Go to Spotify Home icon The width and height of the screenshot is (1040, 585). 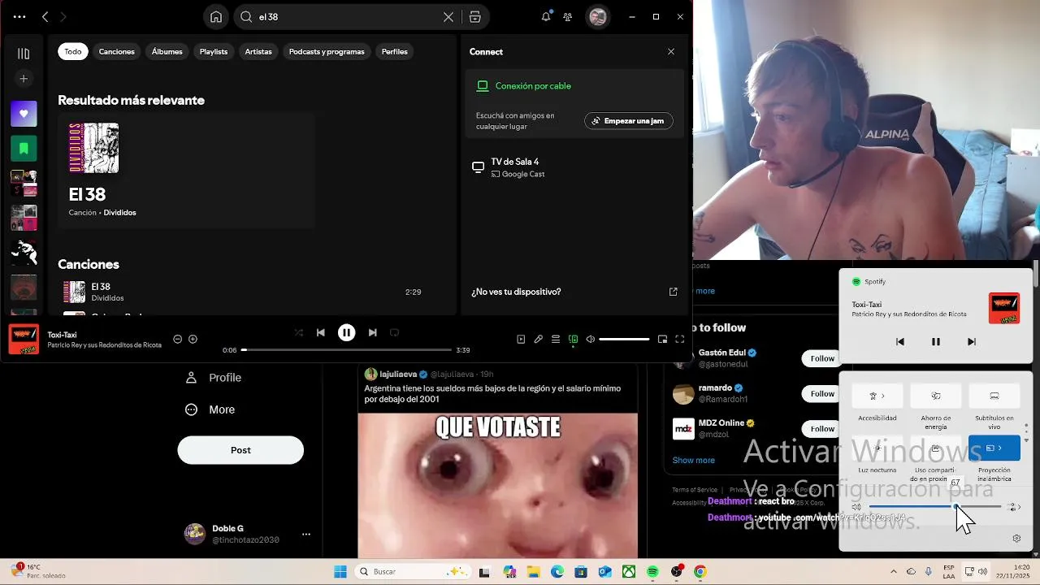tap(216, 17)
